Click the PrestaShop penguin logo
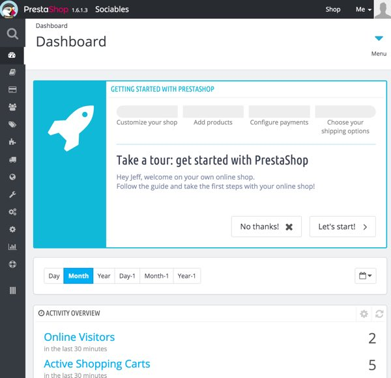 [x=9, y=9]
